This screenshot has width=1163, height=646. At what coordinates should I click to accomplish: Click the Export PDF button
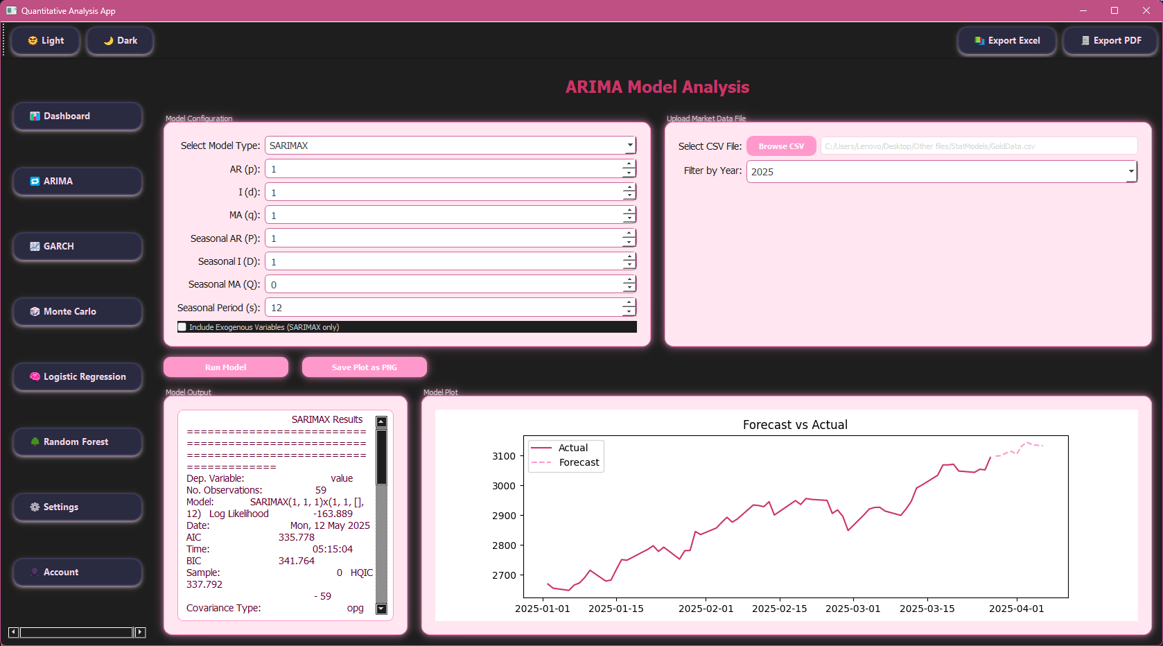(x=1110, y=41)
